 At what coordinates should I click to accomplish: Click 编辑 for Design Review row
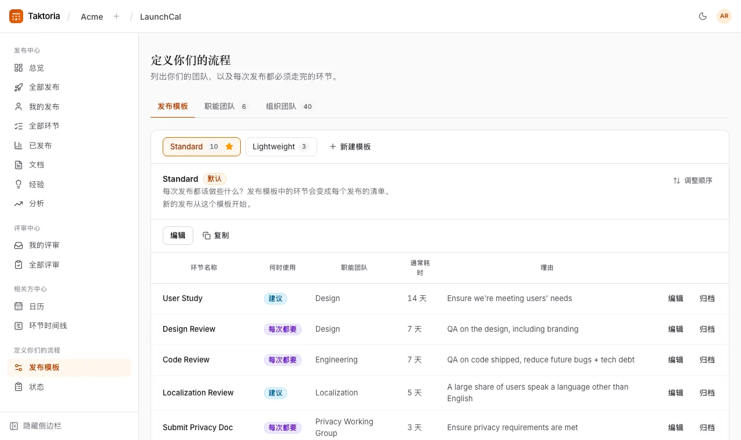click(676, 329)
